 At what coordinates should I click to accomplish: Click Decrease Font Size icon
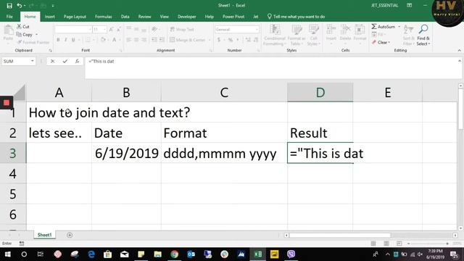point(119,29)
